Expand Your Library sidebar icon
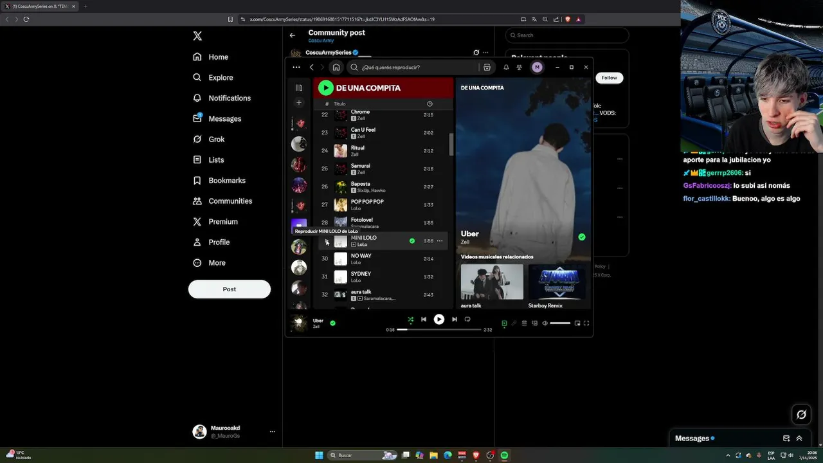The height and width of the screenshot is (463, 823). click(298, 87)
